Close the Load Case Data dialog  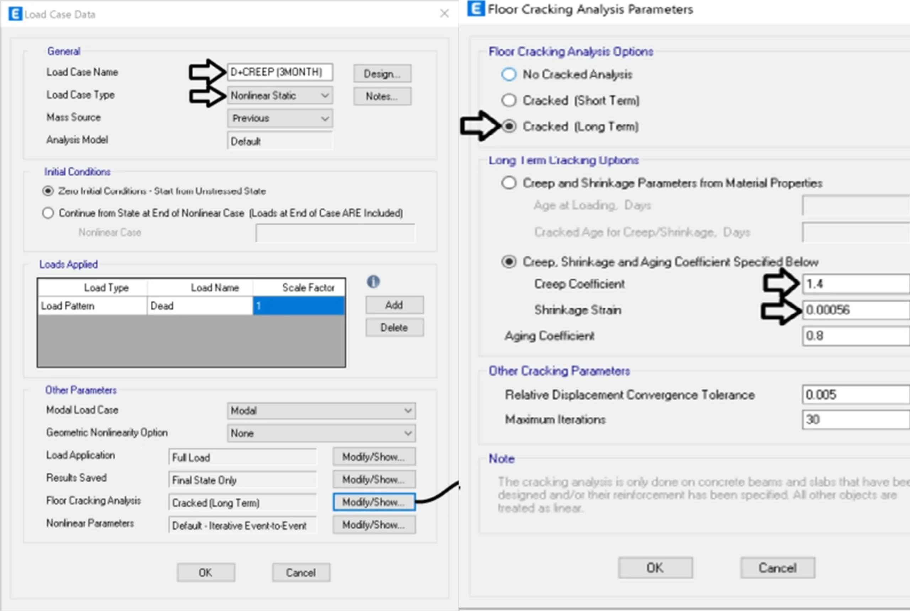coord(444,14)
